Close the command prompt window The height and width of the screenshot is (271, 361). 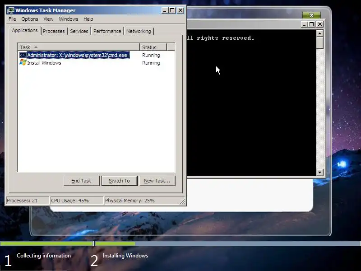[x=320, y=24]
